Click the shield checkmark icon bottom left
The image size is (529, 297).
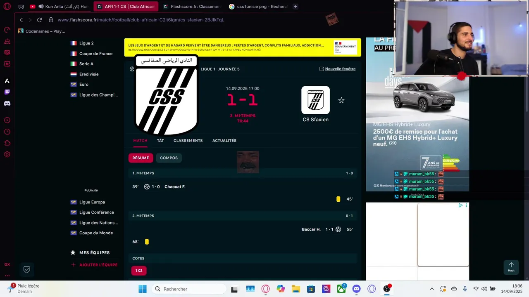pyautogui.click(x=27, y=269)
